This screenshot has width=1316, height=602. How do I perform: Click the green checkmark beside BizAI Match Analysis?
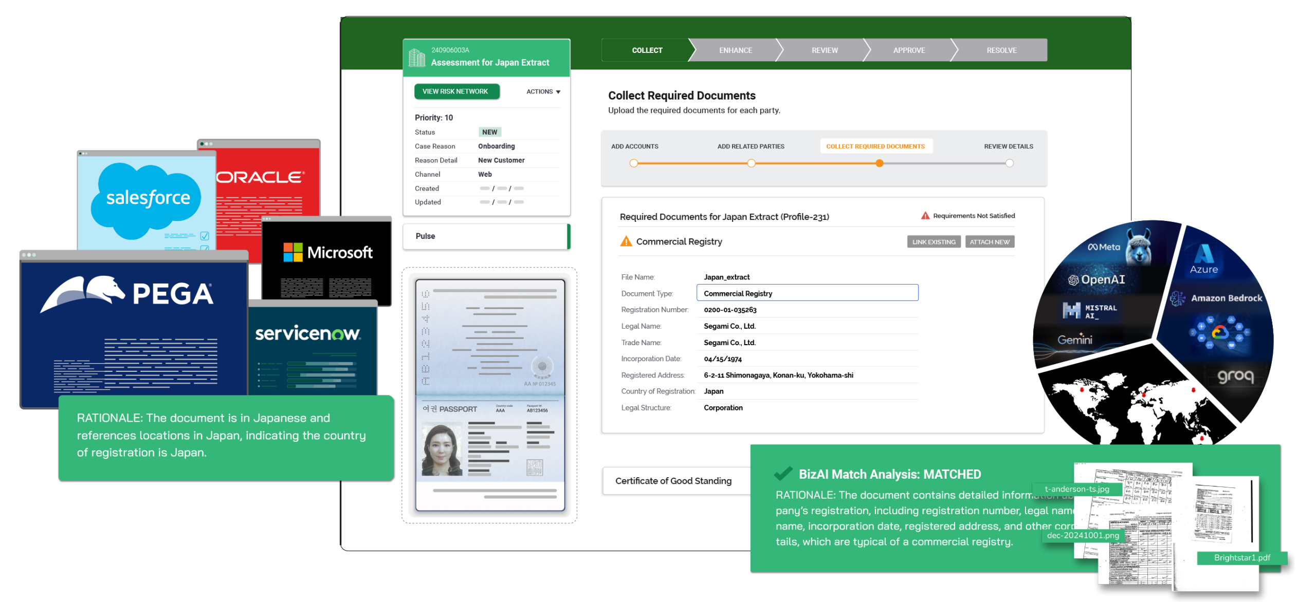783,473
